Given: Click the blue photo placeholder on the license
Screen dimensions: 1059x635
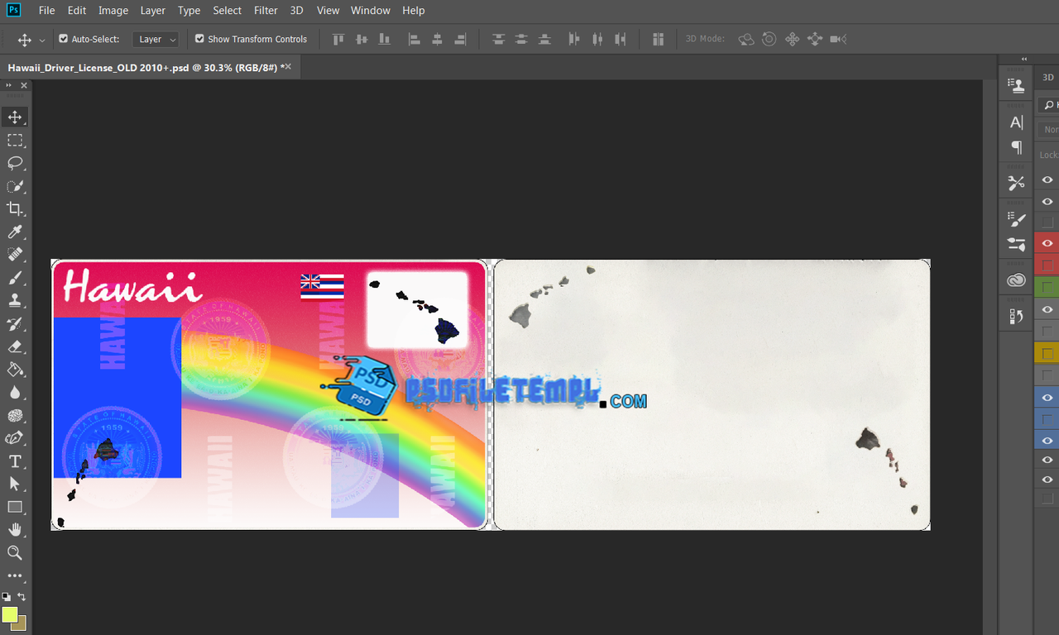Looking at the screenshot, I should (117, 398).
